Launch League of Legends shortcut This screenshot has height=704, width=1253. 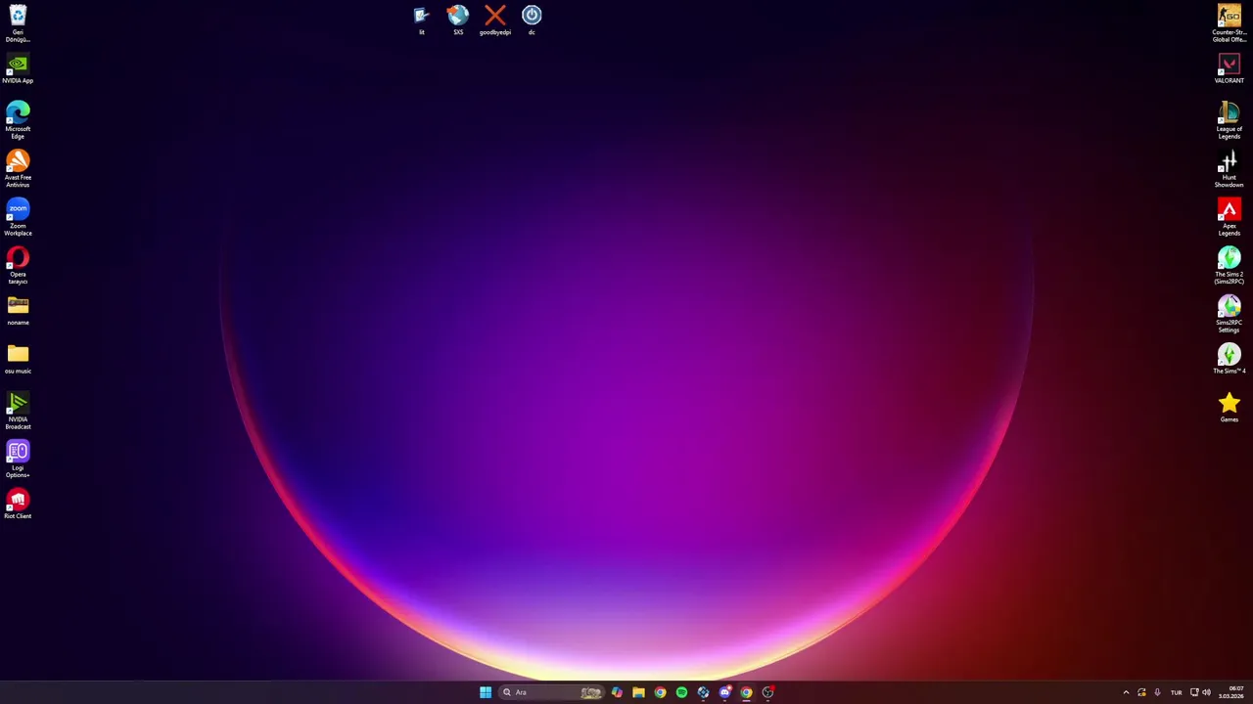tap(1230, 120)
